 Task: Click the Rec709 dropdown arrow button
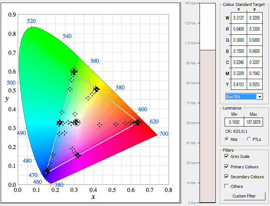(260, 97)
